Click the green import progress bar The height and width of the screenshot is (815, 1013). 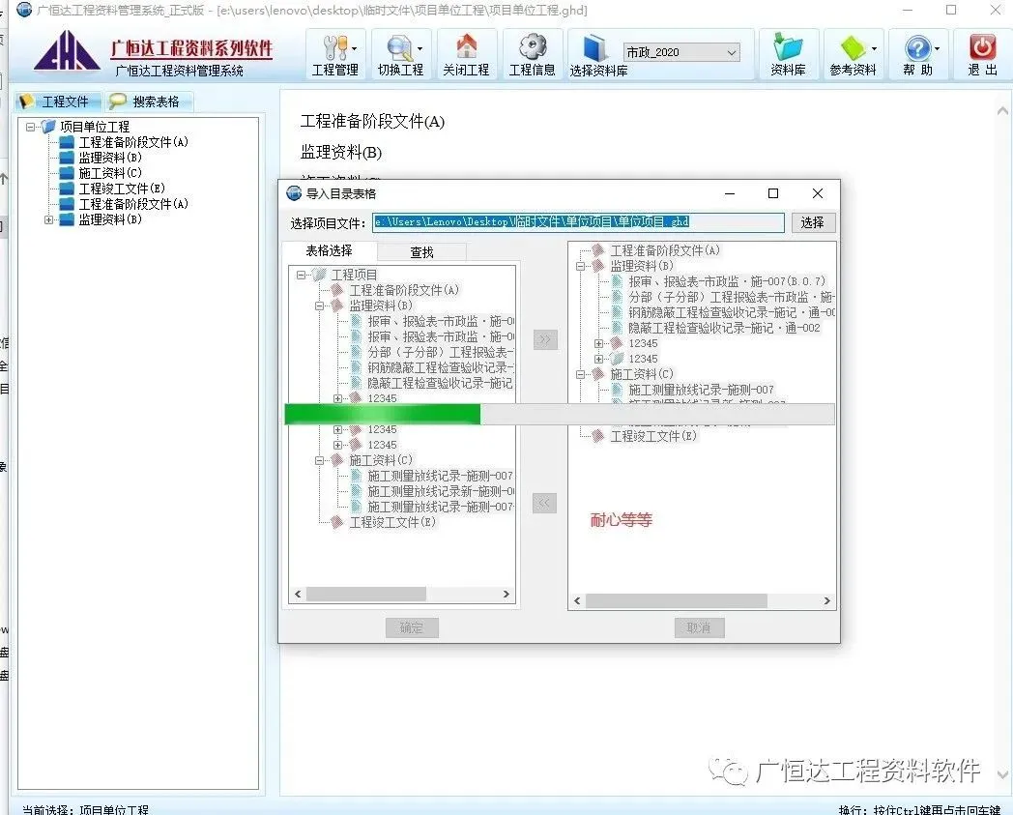(x=383, y=415)
